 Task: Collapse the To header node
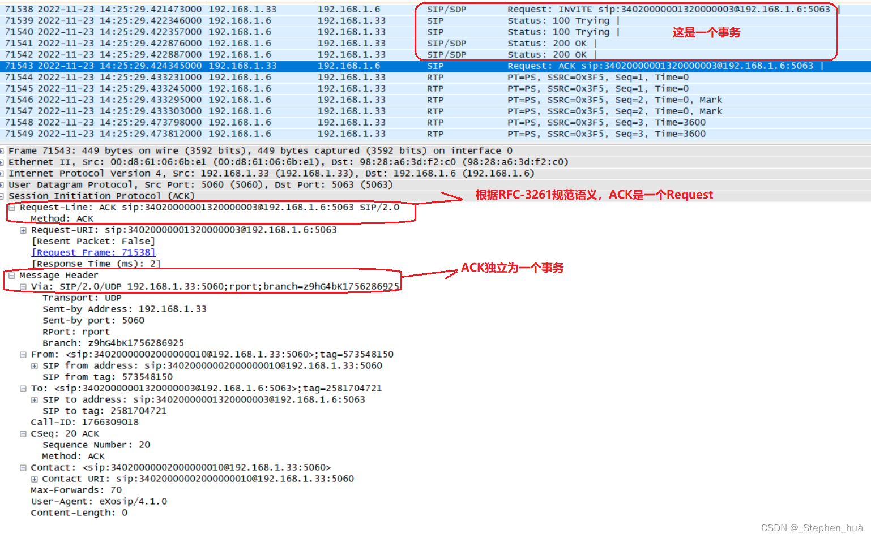pos(23,389)
